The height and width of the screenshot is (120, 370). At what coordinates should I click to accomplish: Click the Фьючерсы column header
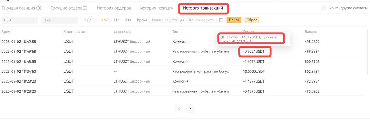[122, 32]
